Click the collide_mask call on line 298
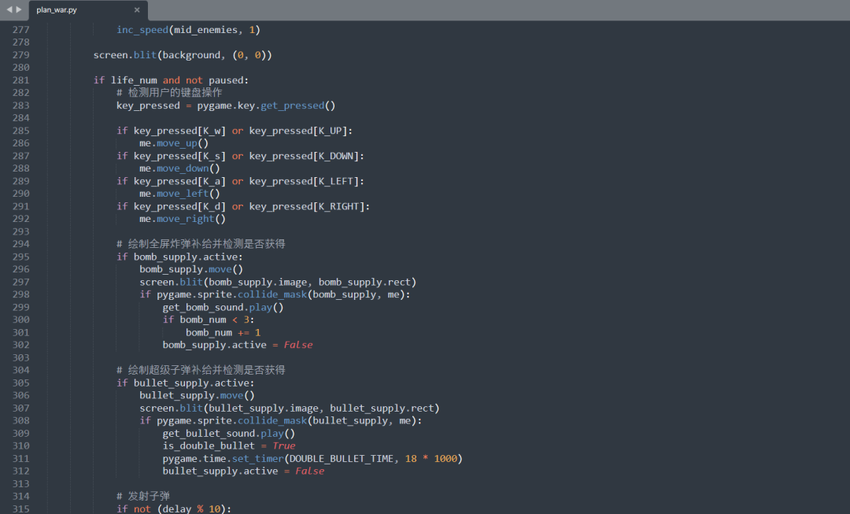This screenshot has width=850, height=514. tap(271, 294)
